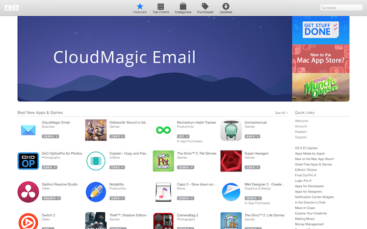The height and width of the screenshot is (229, 367).
Task: Open Explore Your Creativity link
Action: point(311,213)
